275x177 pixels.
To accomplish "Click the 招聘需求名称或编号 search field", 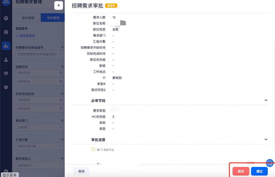I will (x=38, y=54).
